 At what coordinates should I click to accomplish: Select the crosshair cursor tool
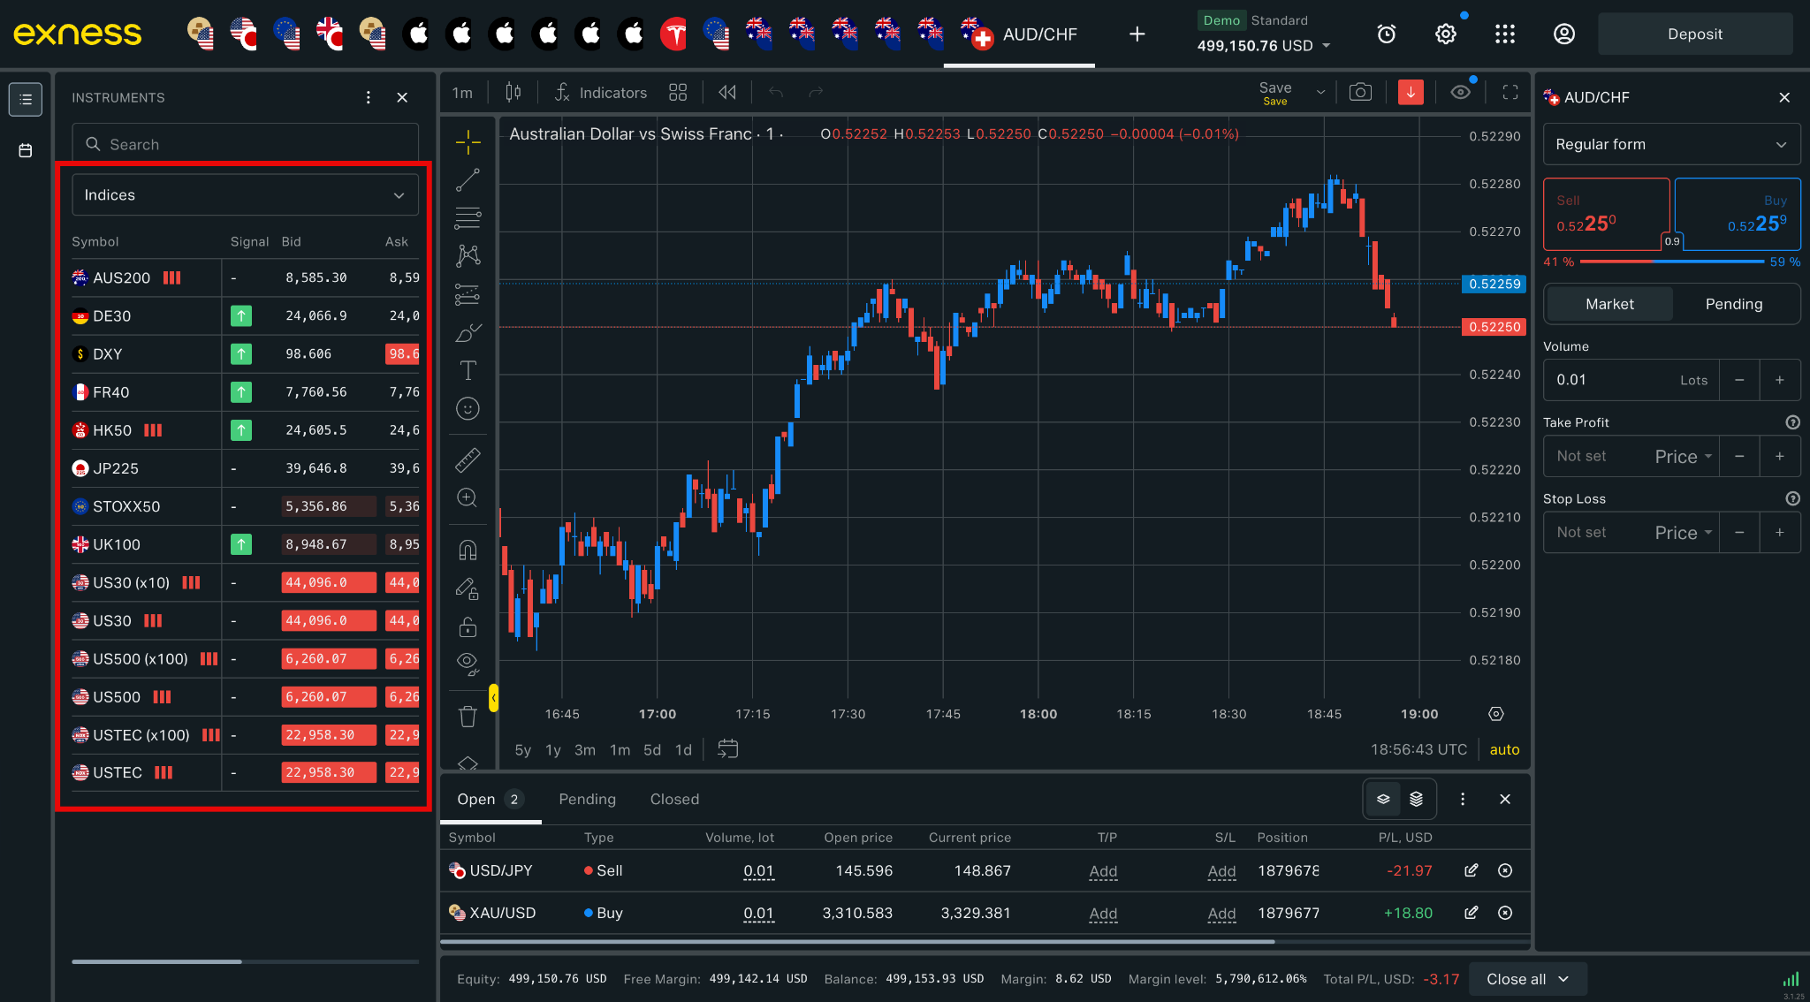[468, 141]
